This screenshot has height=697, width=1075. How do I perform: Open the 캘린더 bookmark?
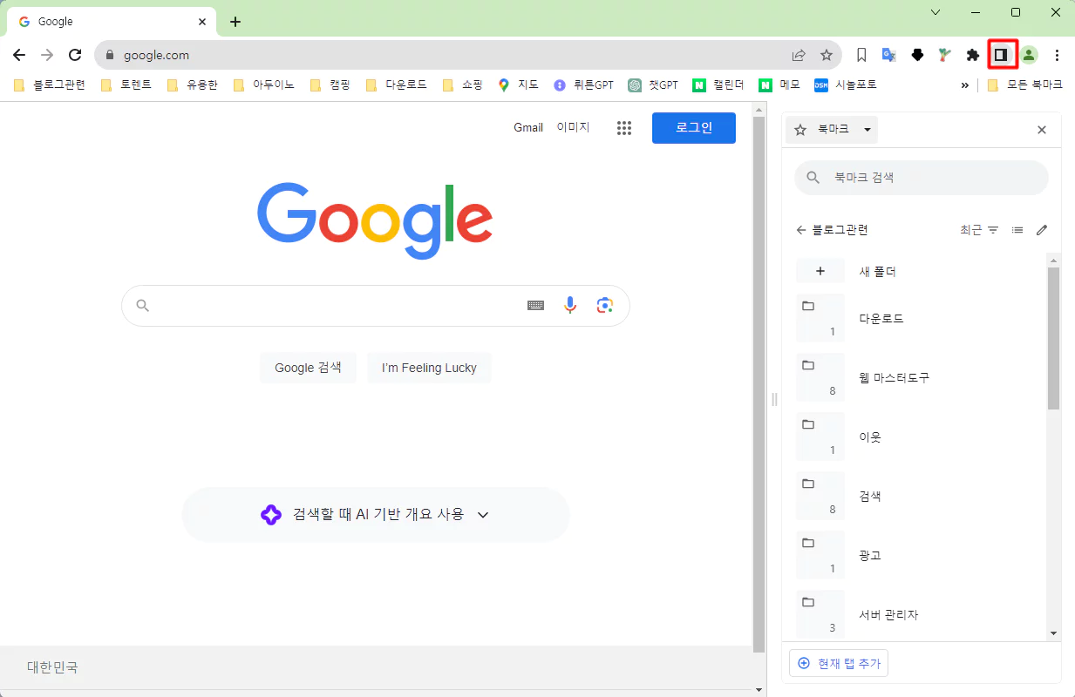pos(718,85)
